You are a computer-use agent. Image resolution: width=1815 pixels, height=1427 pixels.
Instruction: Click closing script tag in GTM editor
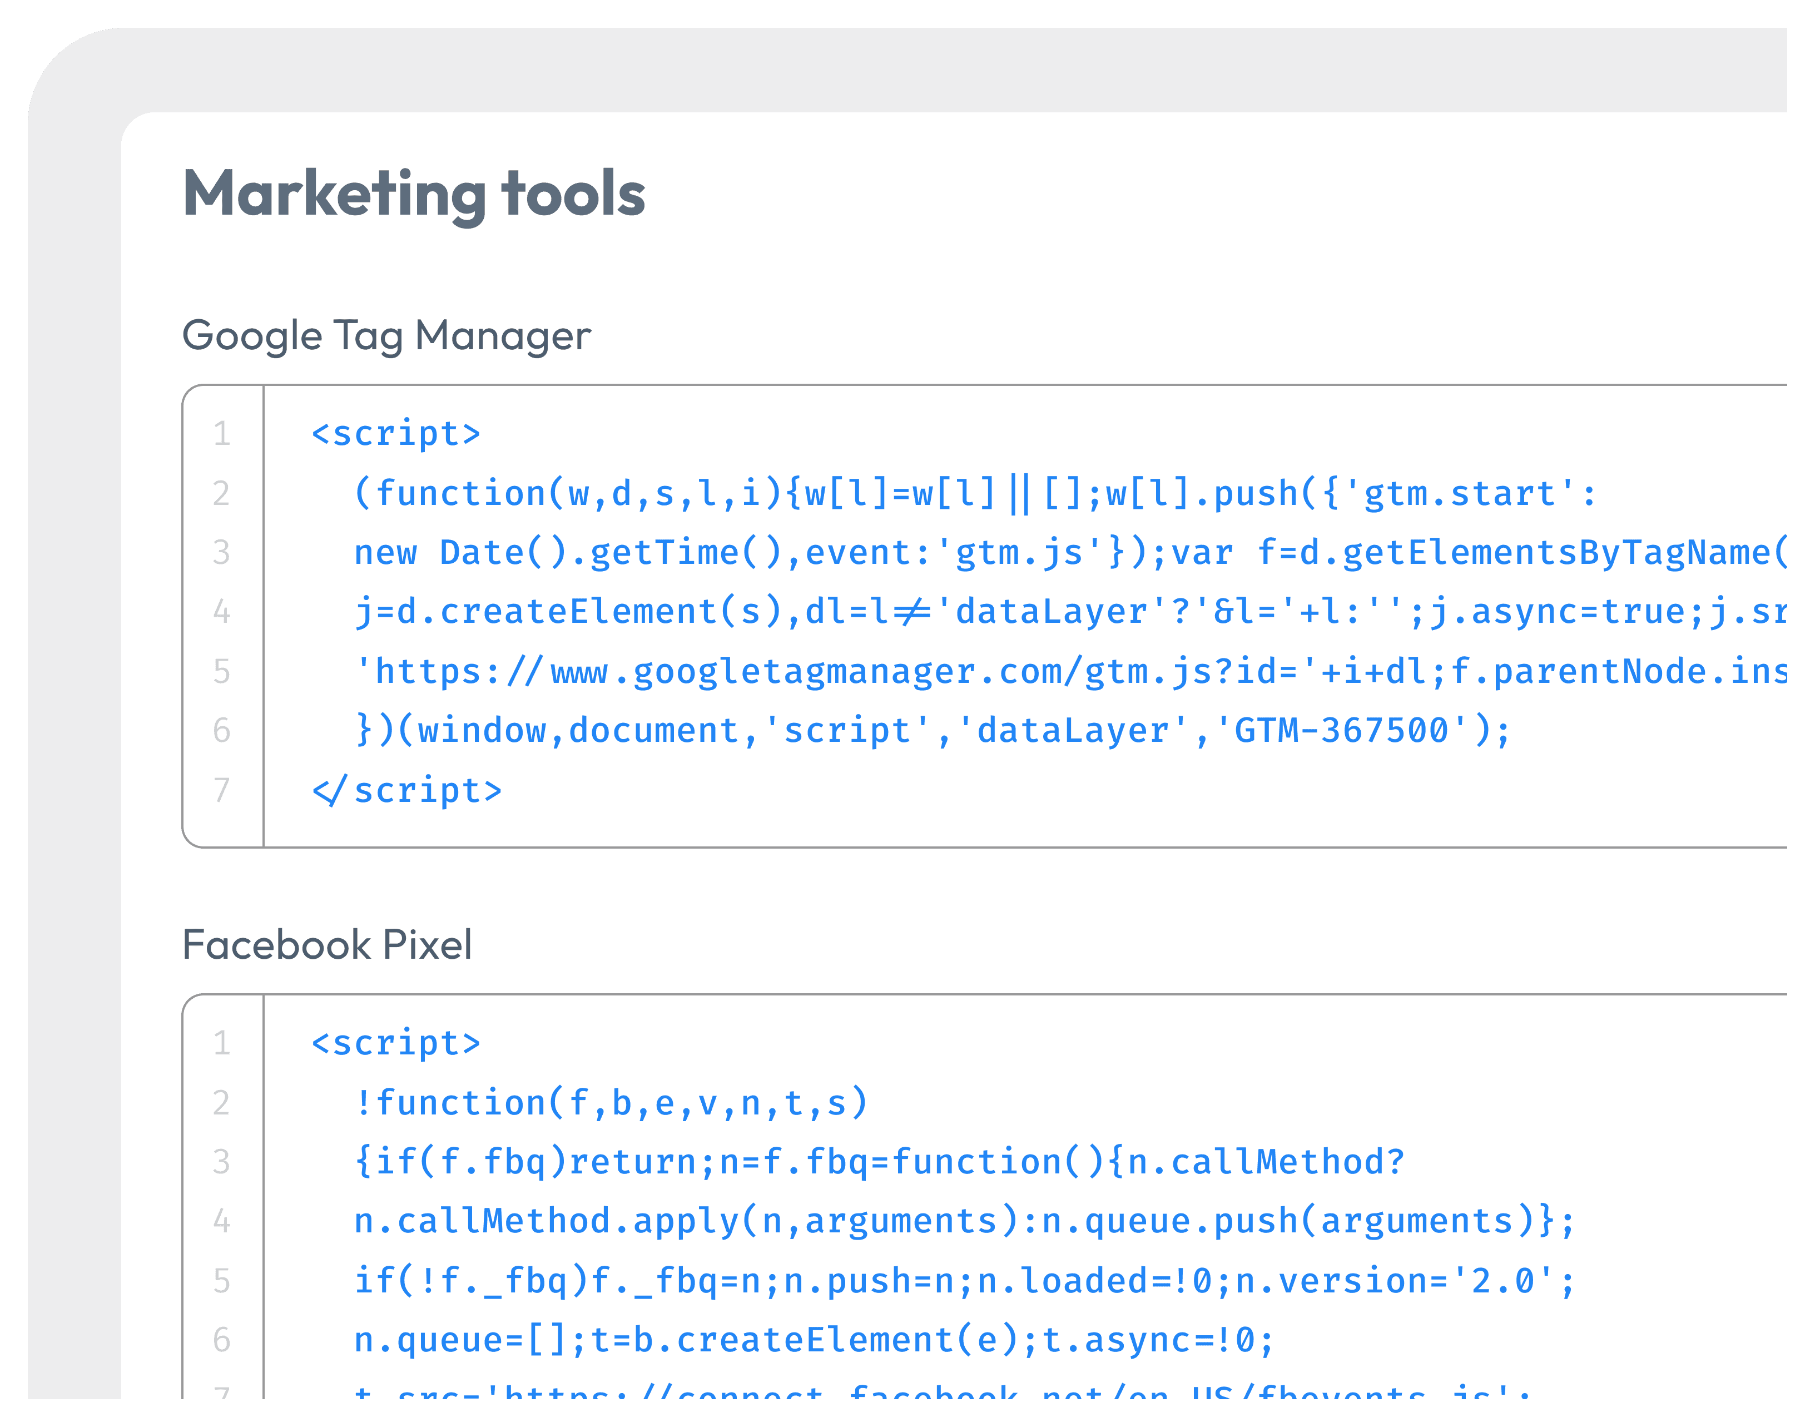point(407,790)
